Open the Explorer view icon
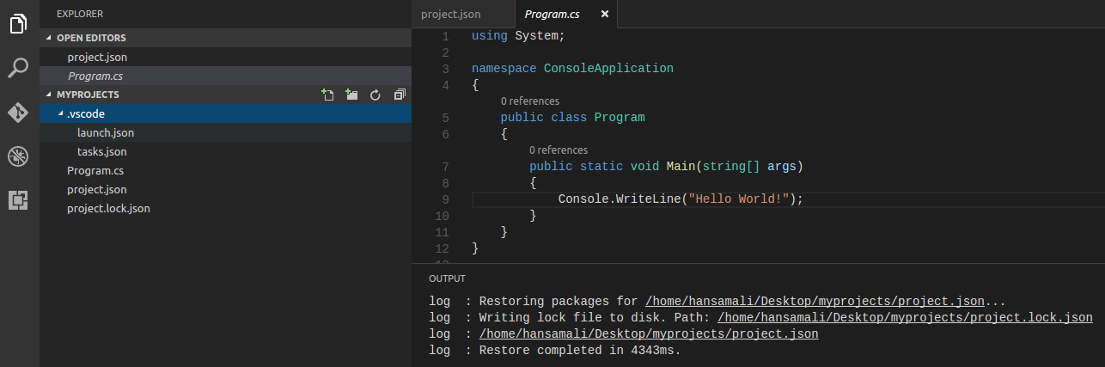Viewport: 1105px width, 367px height. point(19,24)
